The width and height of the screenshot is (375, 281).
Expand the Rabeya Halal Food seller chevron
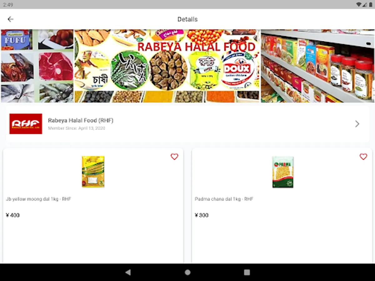click(357, 124)
